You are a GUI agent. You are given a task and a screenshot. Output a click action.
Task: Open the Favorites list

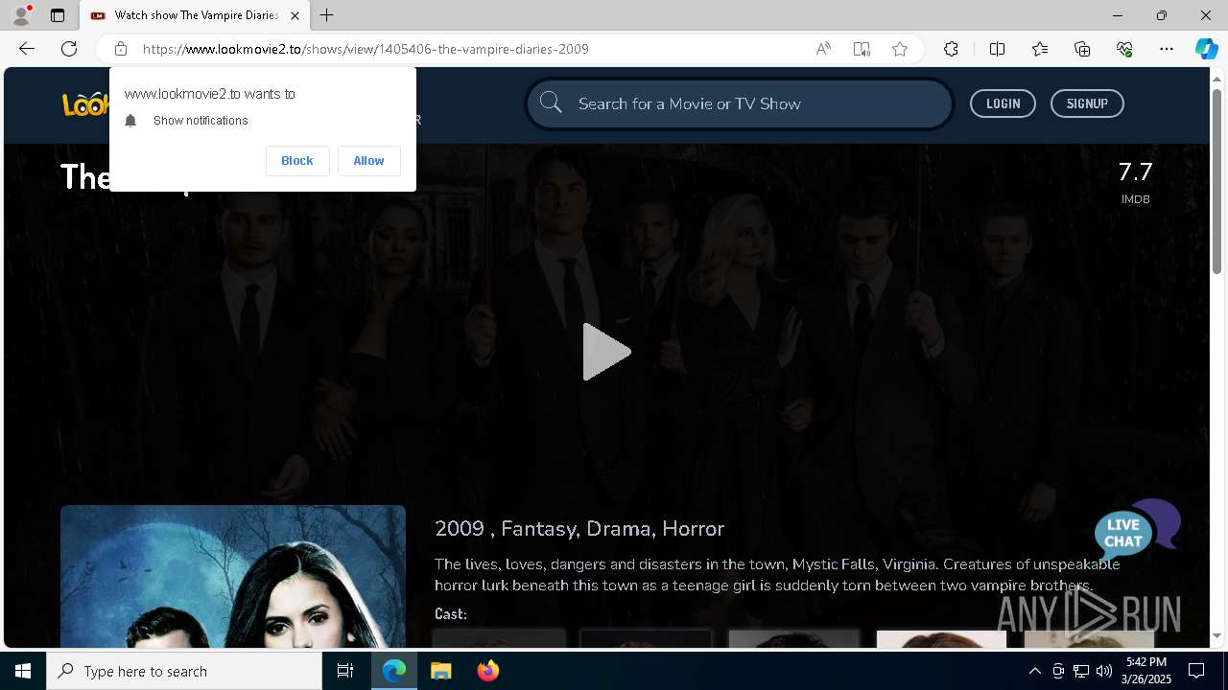[x=1040, y=49]
